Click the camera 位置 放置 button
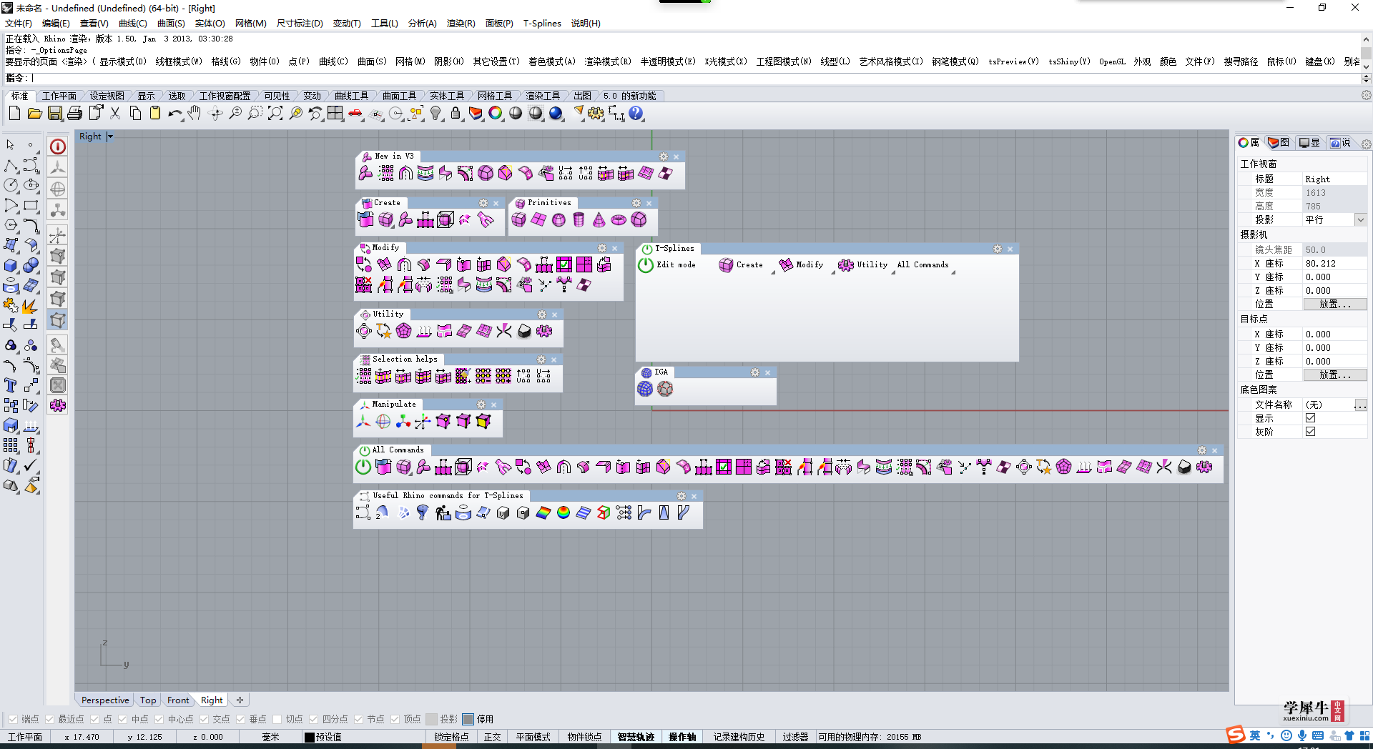 pyautogui.click(x=1335, y=304)
